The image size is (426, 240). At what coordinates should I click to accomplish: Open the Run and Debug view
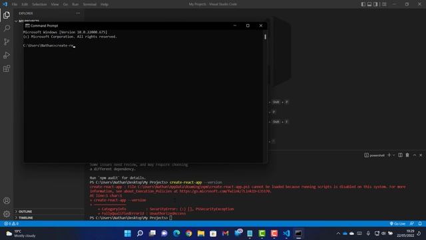point(7,55)
